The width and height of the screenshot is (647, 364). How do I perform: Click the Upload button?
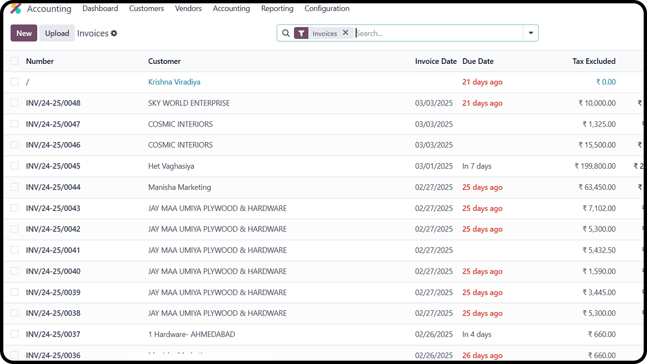pyautogui.click(x=57, y=33)
